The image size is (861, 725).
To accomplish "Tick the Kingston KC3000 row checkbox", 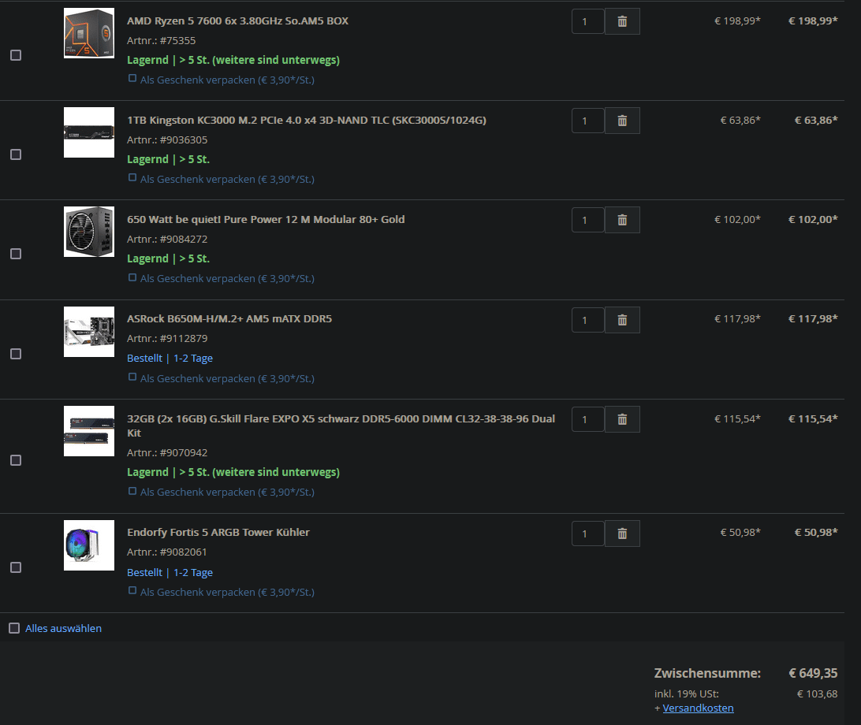I will pos(16,154).
